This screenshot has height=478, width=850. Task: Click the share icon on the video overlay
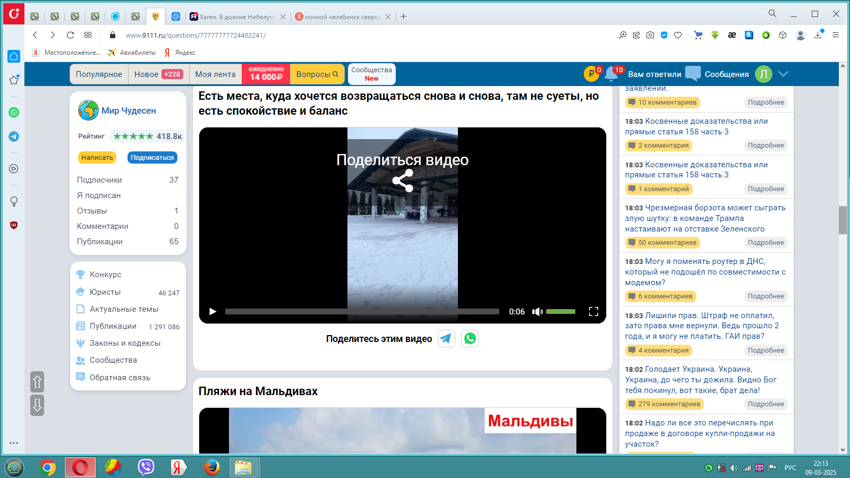[403, 181]
